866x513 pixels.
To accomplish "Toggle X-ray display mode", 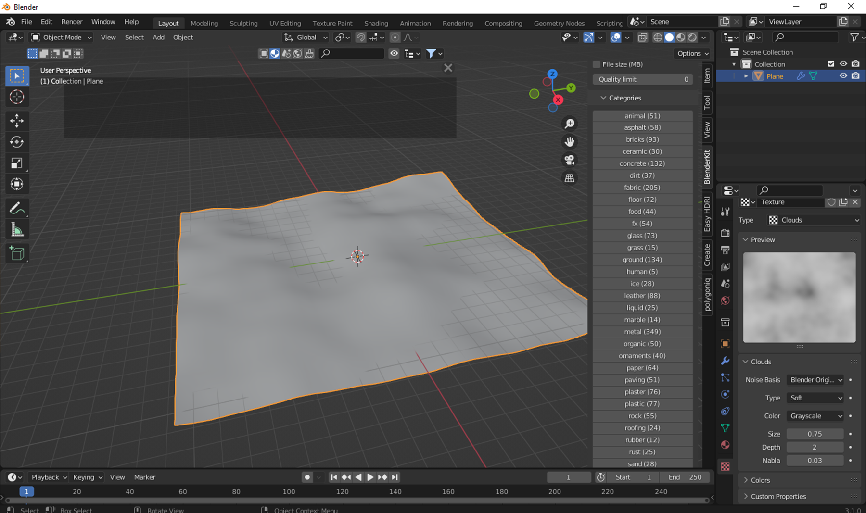I will 643,37.
